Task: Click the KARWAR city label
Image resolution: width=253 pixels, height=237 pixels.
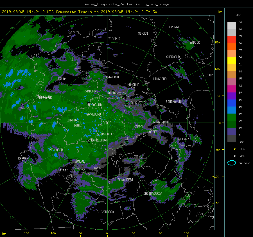Action: tap(23, 158)
